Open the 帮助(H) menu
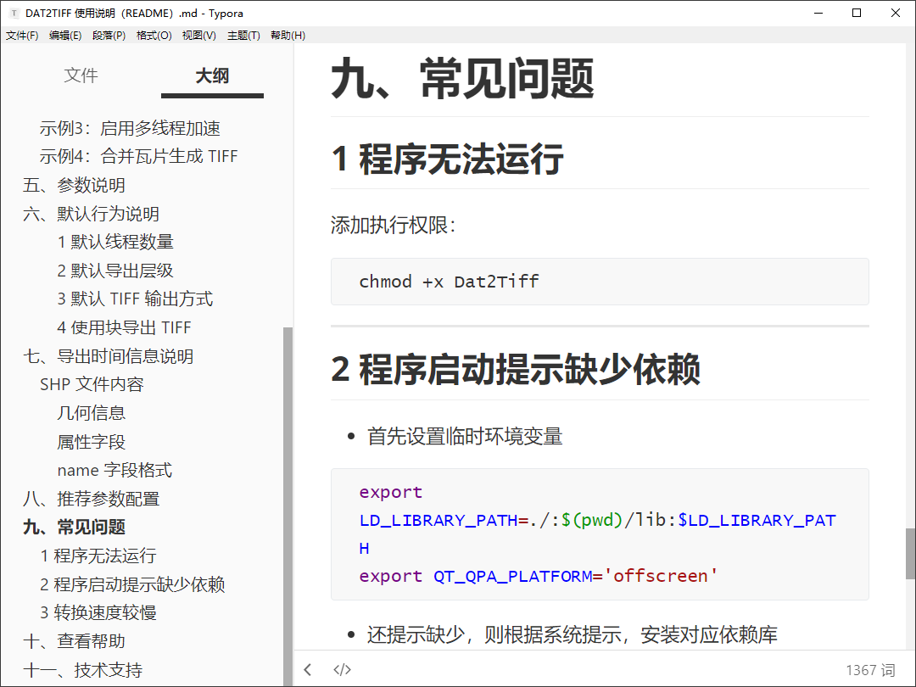The height and width of the screenshot is (687, 916). [288, 36]
